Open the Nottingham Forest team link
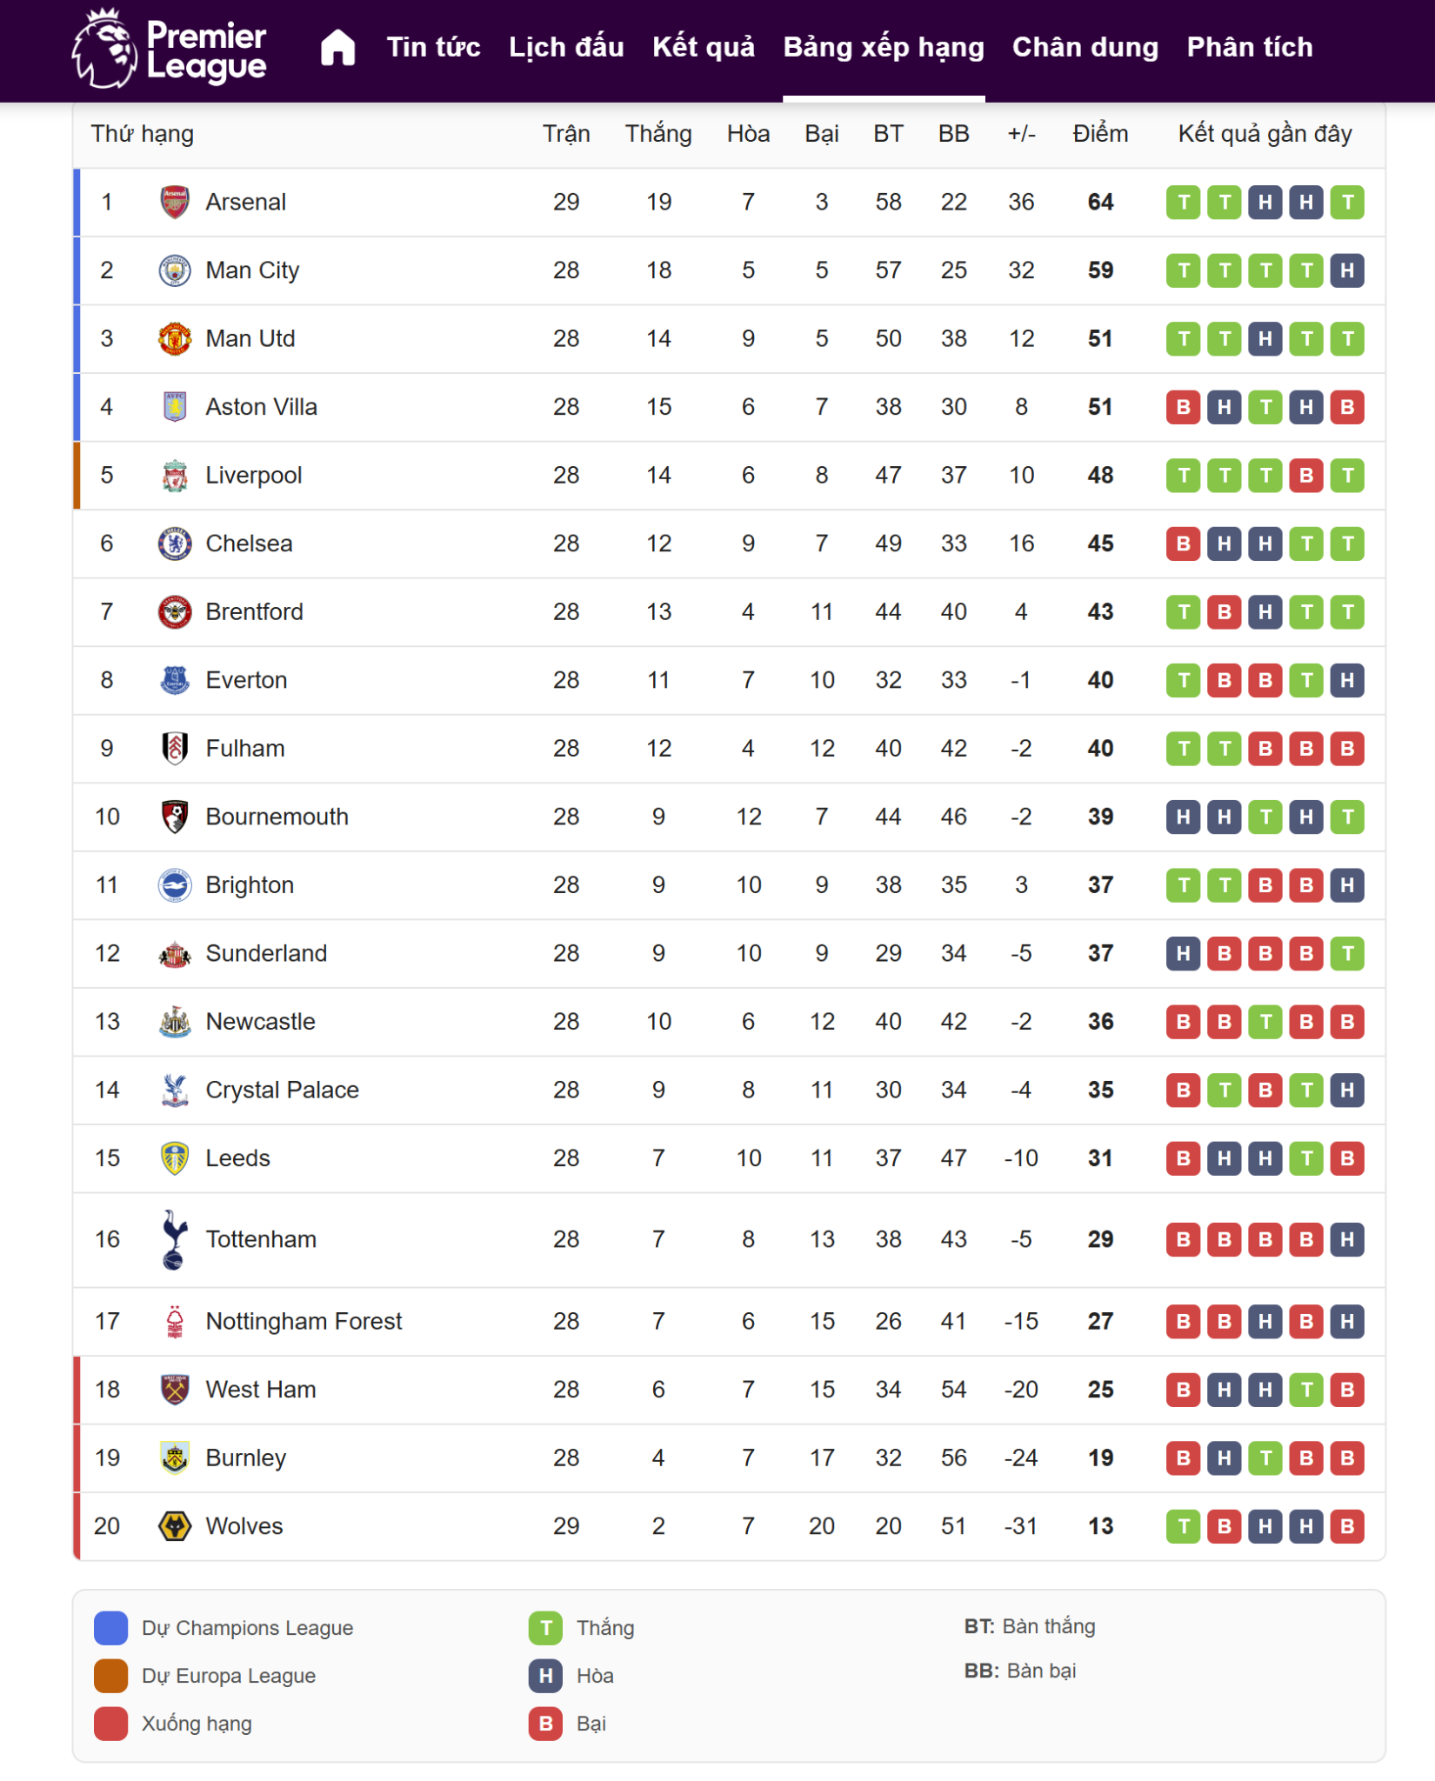1435x1781 pixels. pos(304,1321)
